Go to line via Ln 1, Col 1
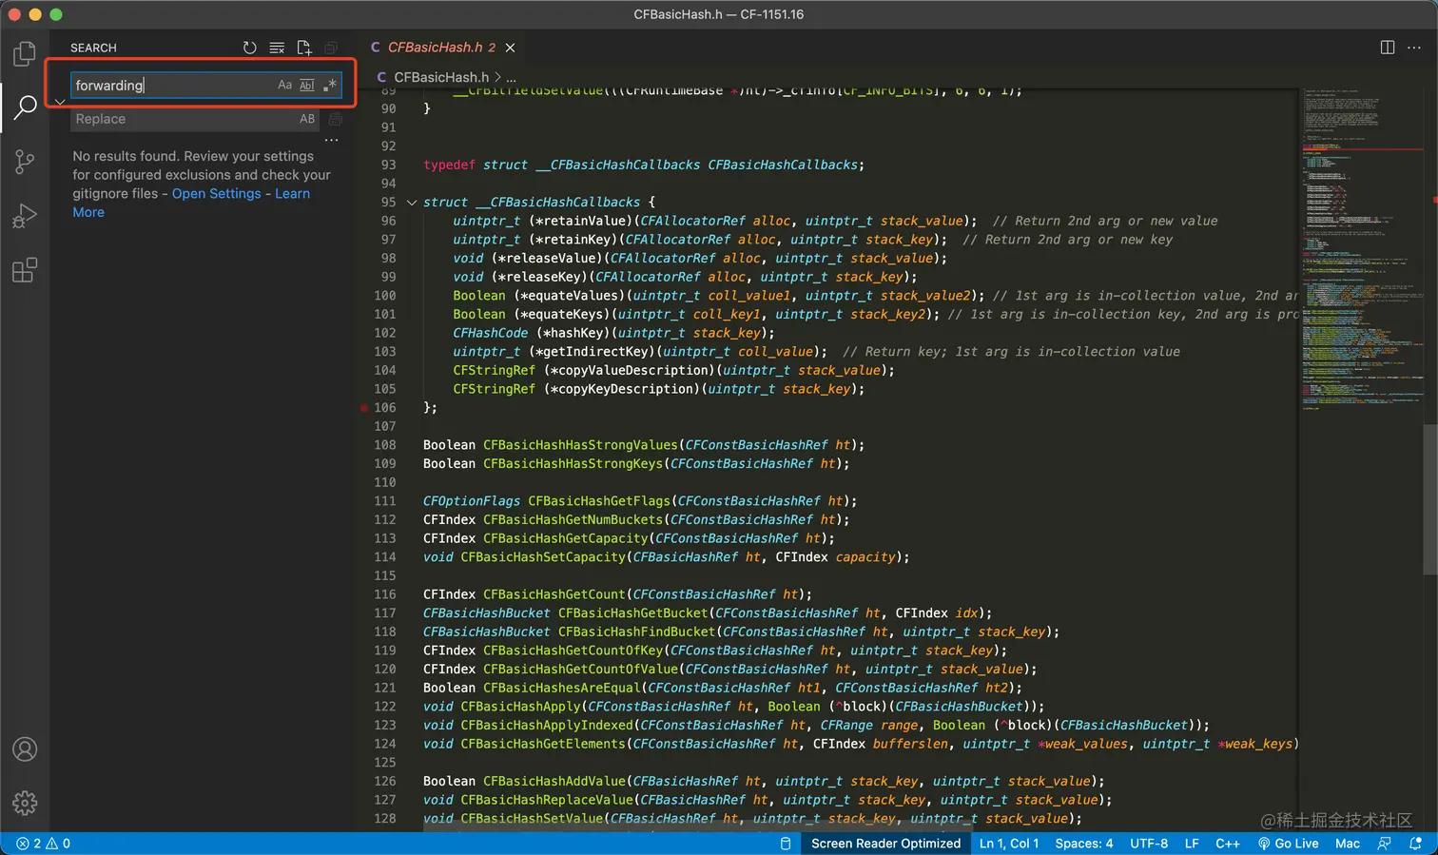Image resolution: width=1438 pixels, height=855 pixels. [1009, 844]
